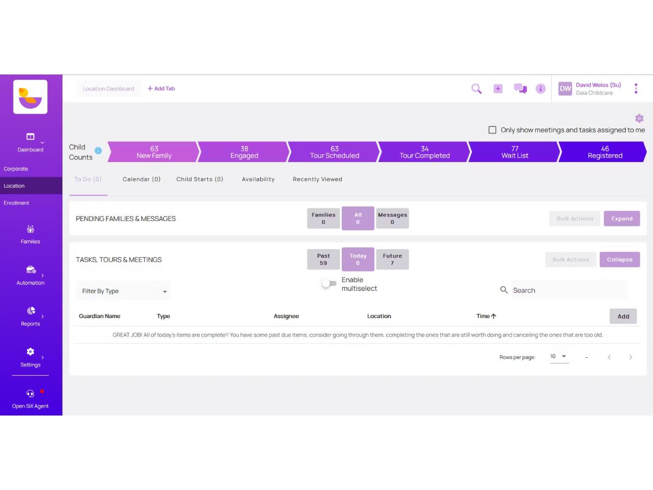Click the Expand button for pending families
Viewport: 653px width, 490px height.
(x=622, y=219)
